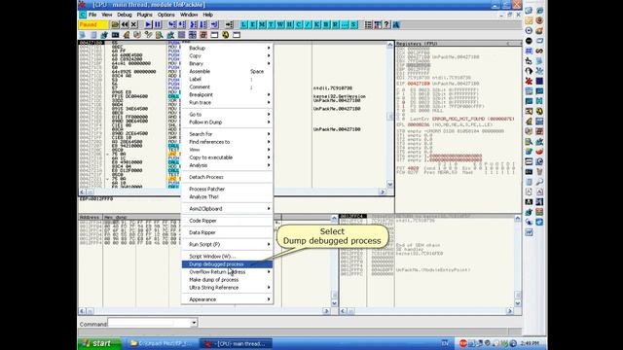The width and height of the screenshot is (623, 350).
Task: Open the Options menu in menu bar
Action: (166, 15)
